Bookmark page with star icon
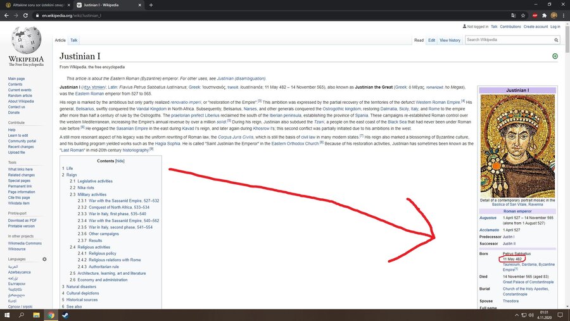The image size is (570, 321). (522, 16)
